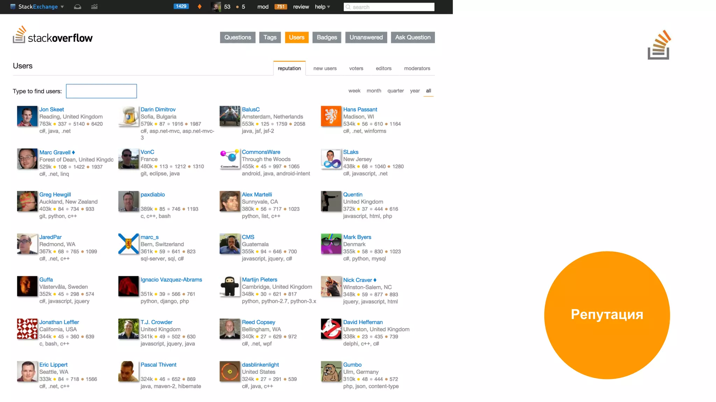Click the Ask Question button

click(x=413, y=37)
